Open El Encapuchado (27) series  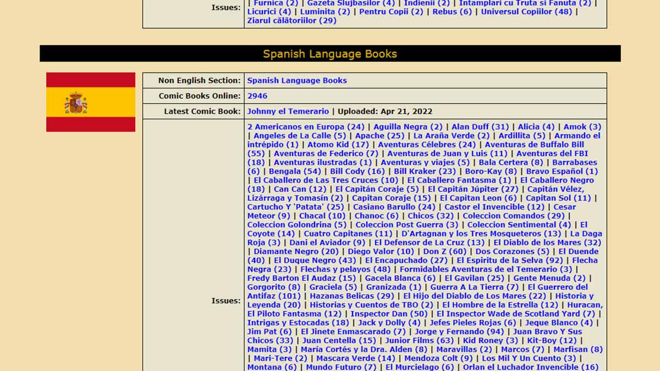click(x=406, y=260)
